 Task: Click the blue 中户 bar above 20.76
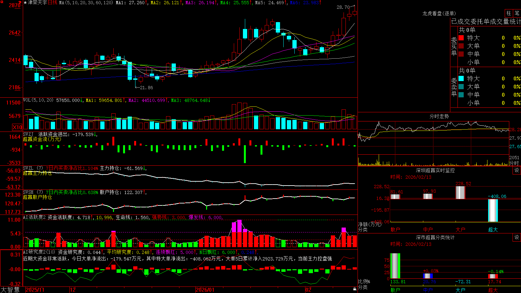[428, 276]
